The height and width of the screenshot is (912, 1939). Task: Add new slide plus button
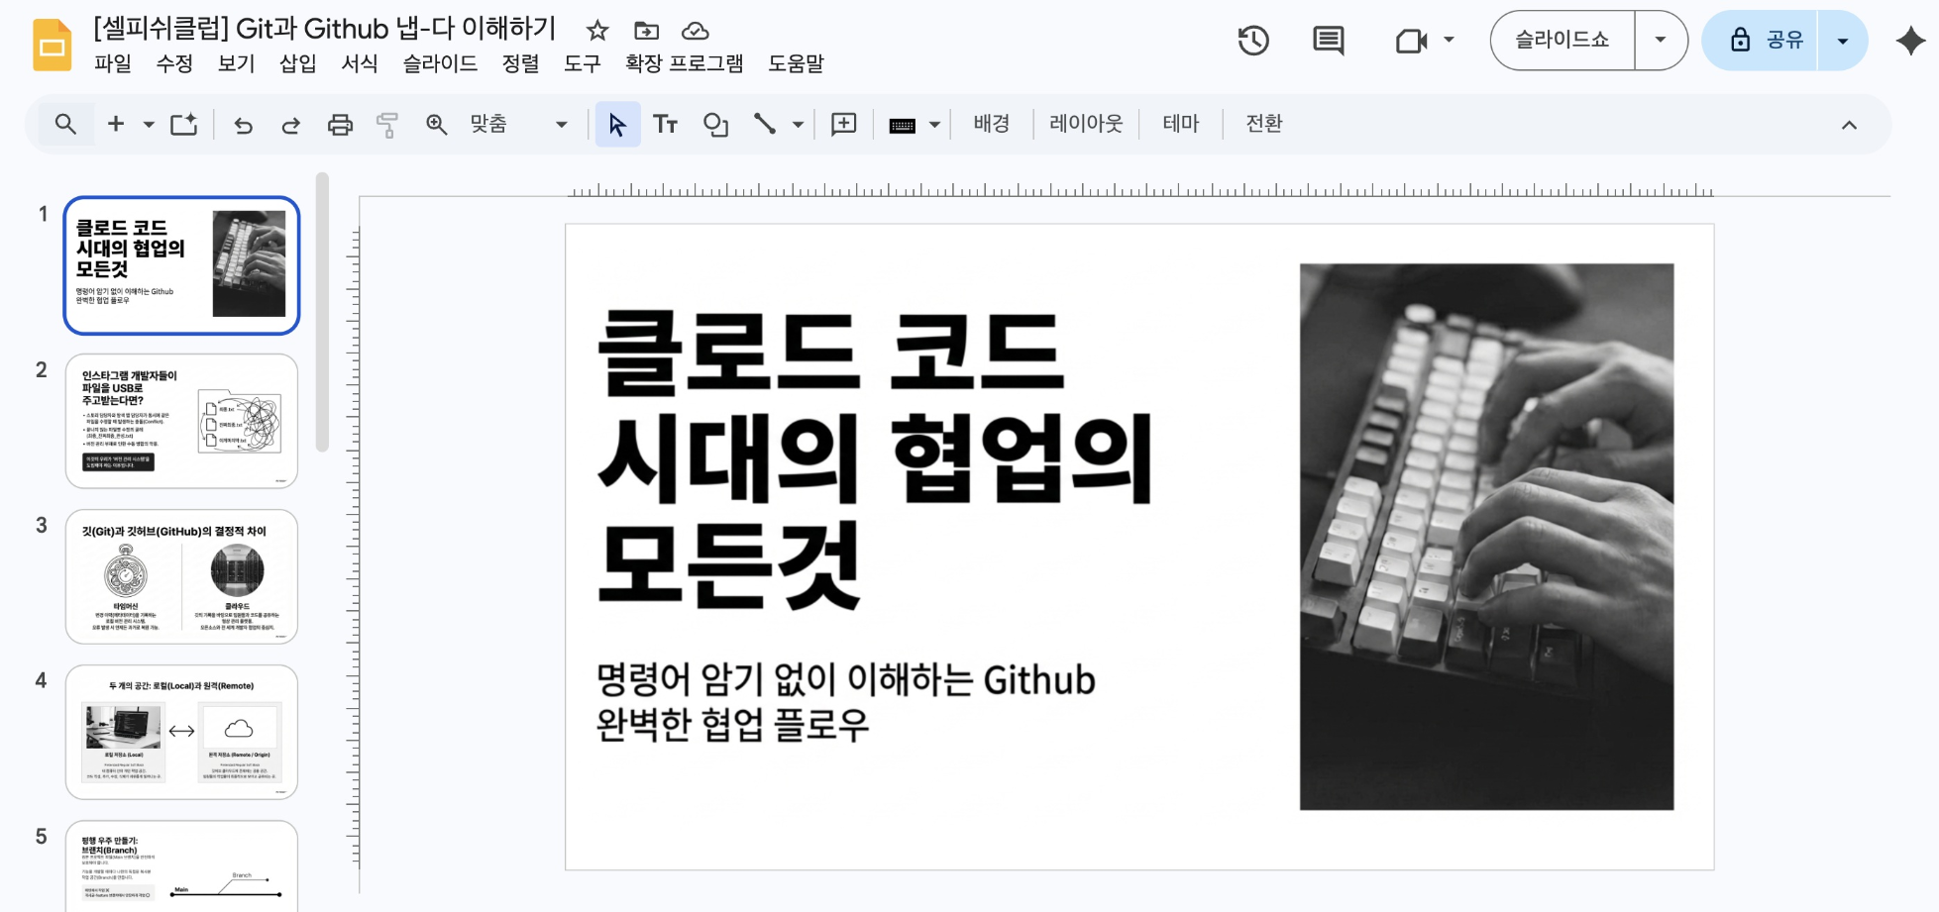click(116, 124)
